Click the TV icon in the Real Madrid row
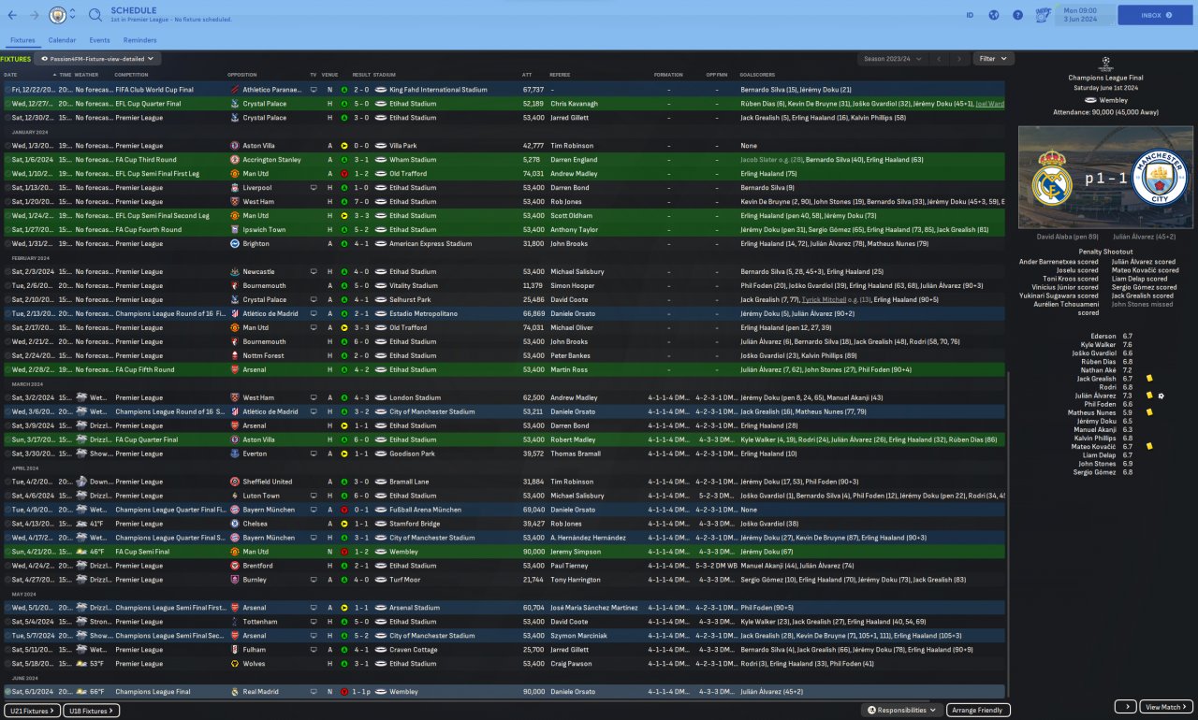Viewport: 1198px width, 720px height. [314, 692]
